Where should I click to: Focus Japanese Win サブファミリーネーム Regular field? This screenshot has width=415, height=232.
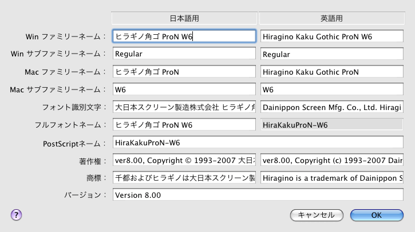[x=184, y=54]
